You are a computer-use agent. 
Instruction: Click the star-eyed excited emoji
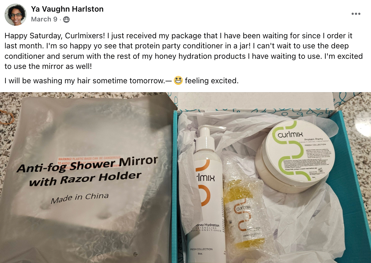click(178, 81)
